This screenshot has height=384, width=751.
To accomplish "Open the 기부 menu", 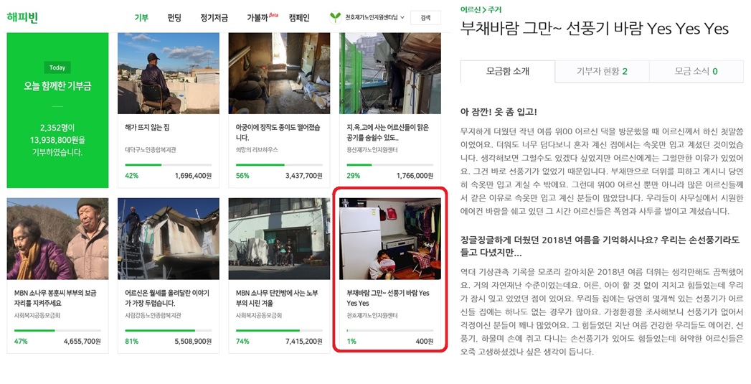I will tap(141, 18).
